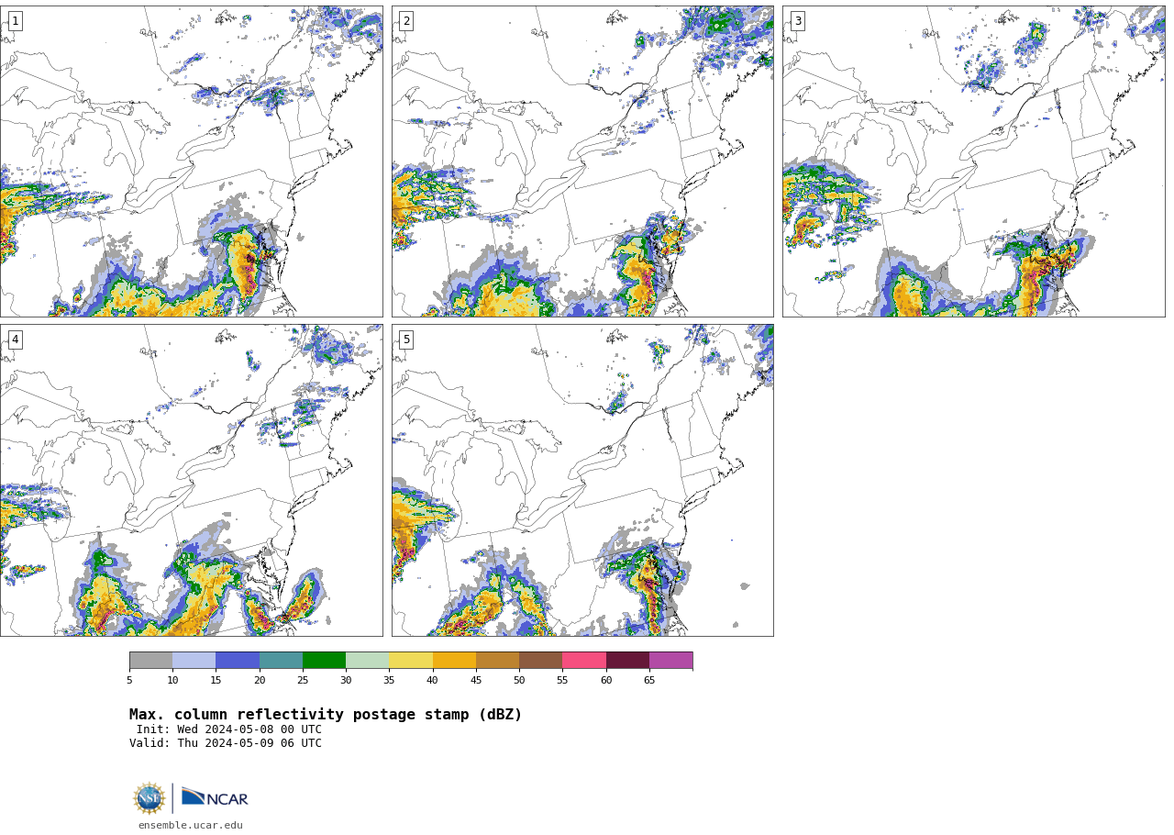Screen dimensions: 1174x835
Task: Open ensemble member 2 reflectivity map
Action: pos(582,161)
